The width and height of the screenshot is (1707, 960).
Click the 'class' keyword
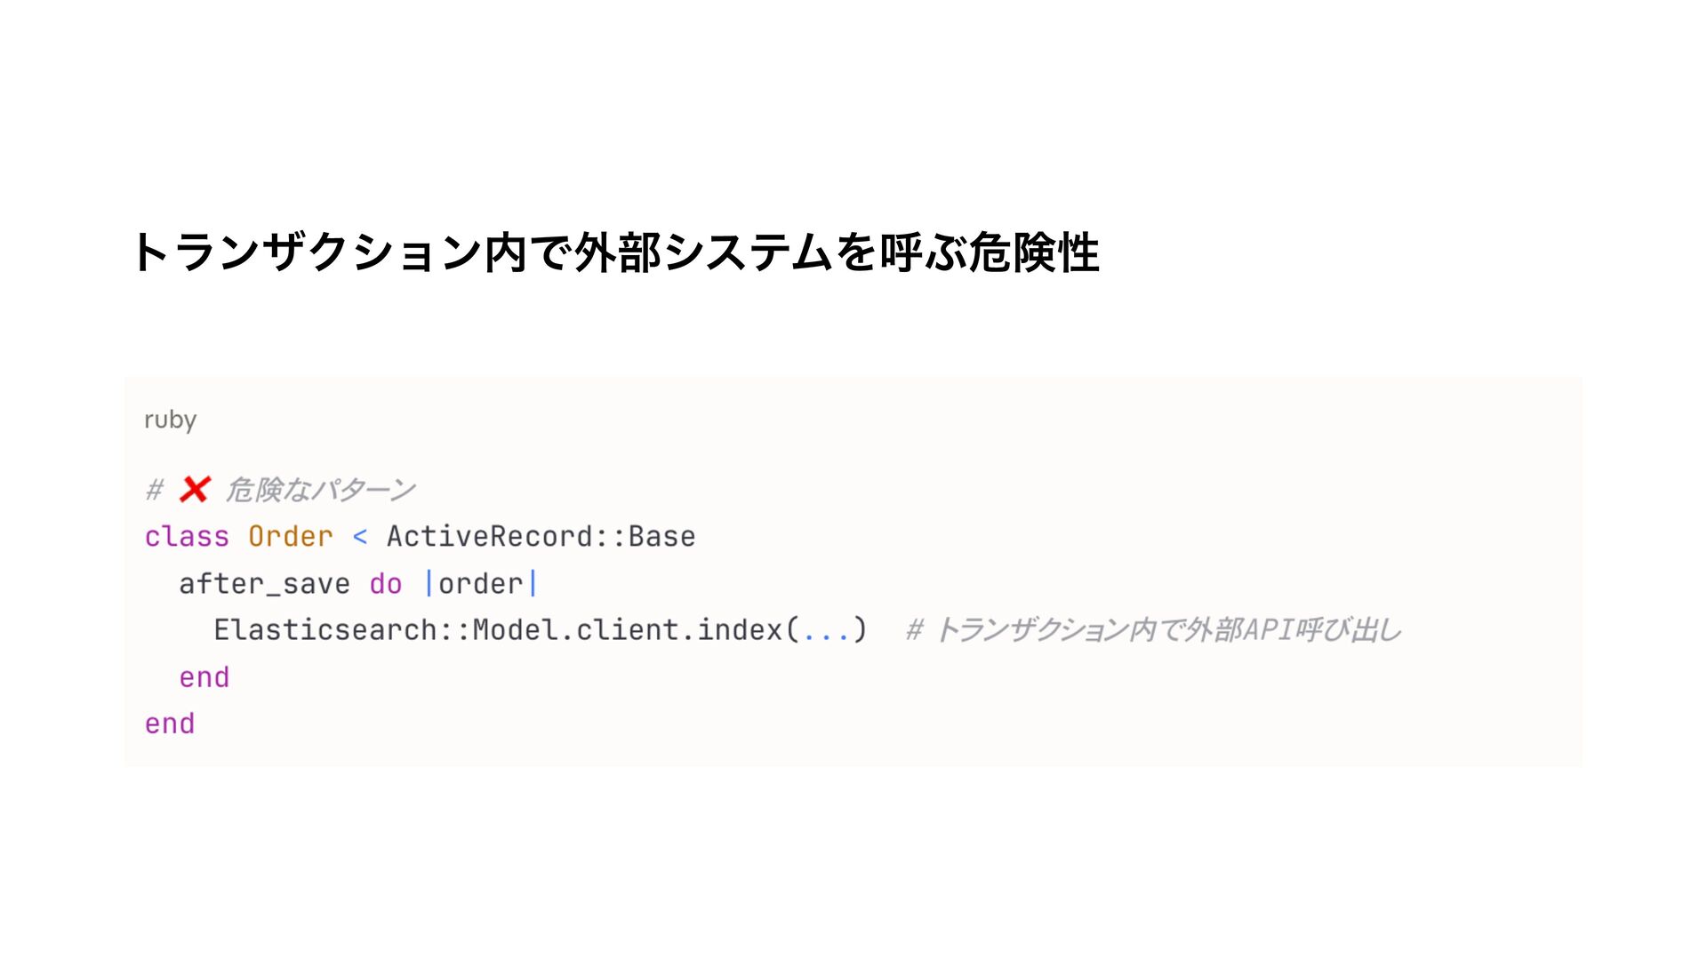(x=187, y=537)
